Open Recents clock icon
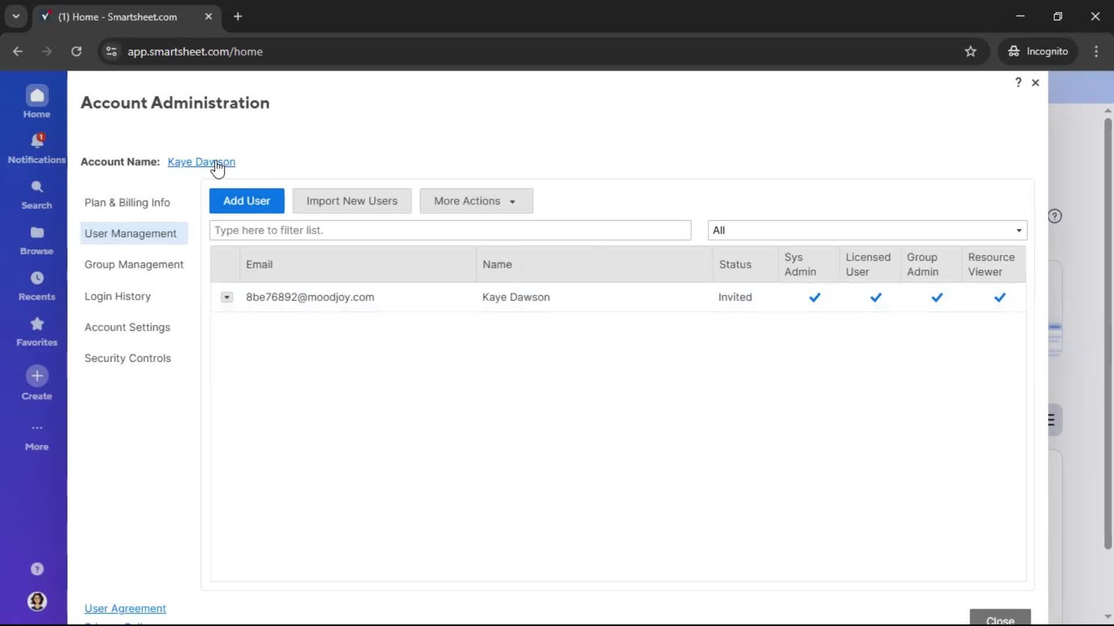The height and width of the screenshot is (626, 1114). coord(37,278)
